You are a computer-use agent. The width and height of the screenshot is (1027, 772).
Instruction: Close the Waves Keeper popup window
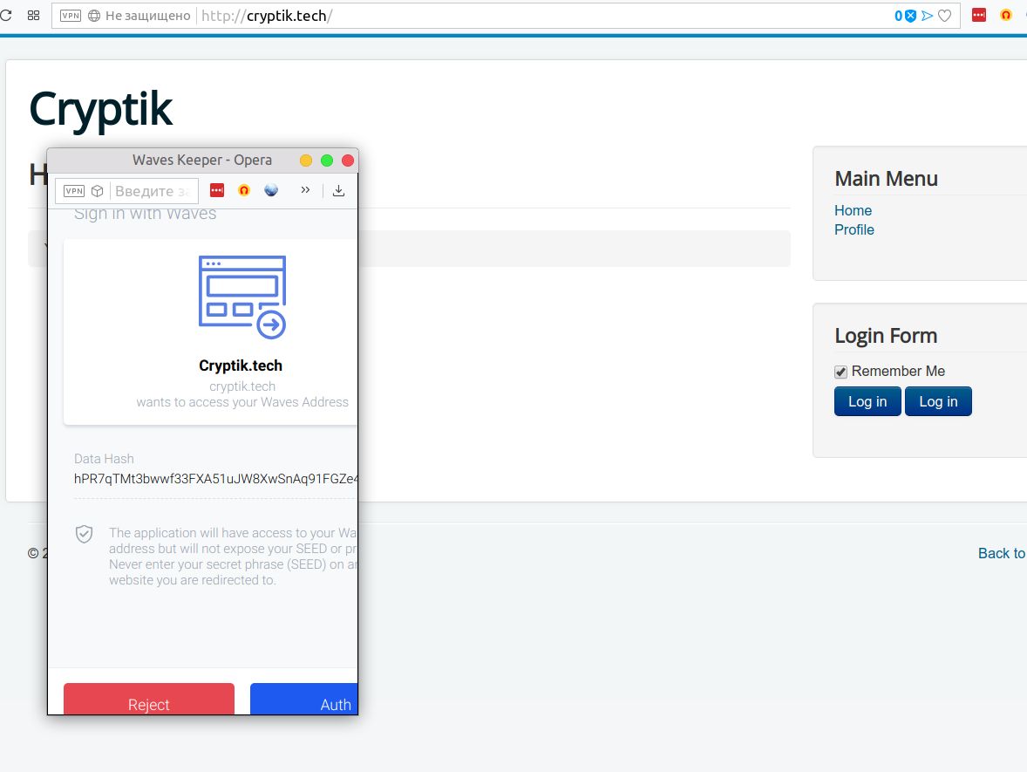(x=348, y=161)
